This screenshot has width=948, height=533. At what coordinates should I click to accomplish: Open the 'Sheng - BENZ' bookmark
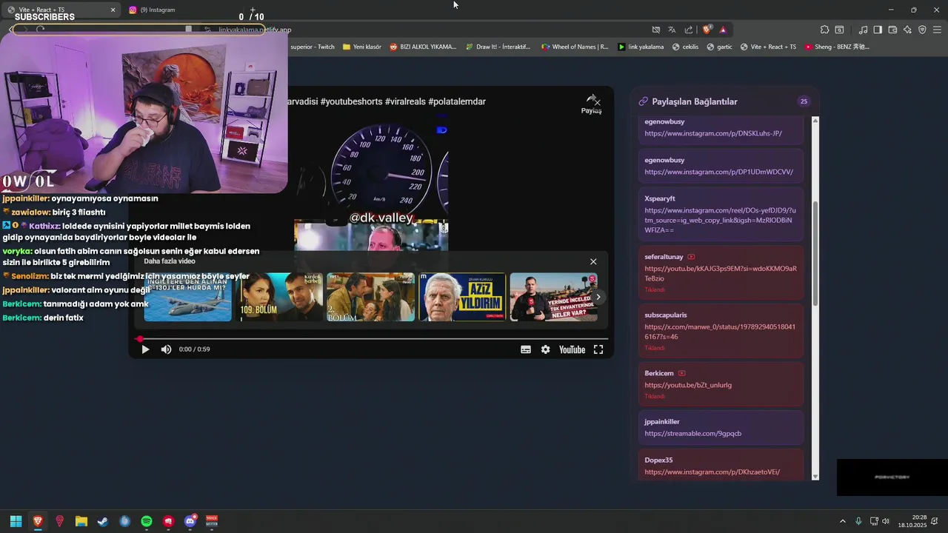click(x=837, y=47)
